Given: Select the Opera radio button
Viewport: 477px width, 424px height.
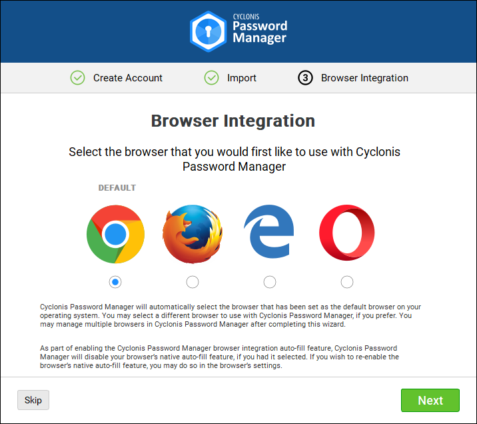Looking at the screenshot, I should coord(347,282).
